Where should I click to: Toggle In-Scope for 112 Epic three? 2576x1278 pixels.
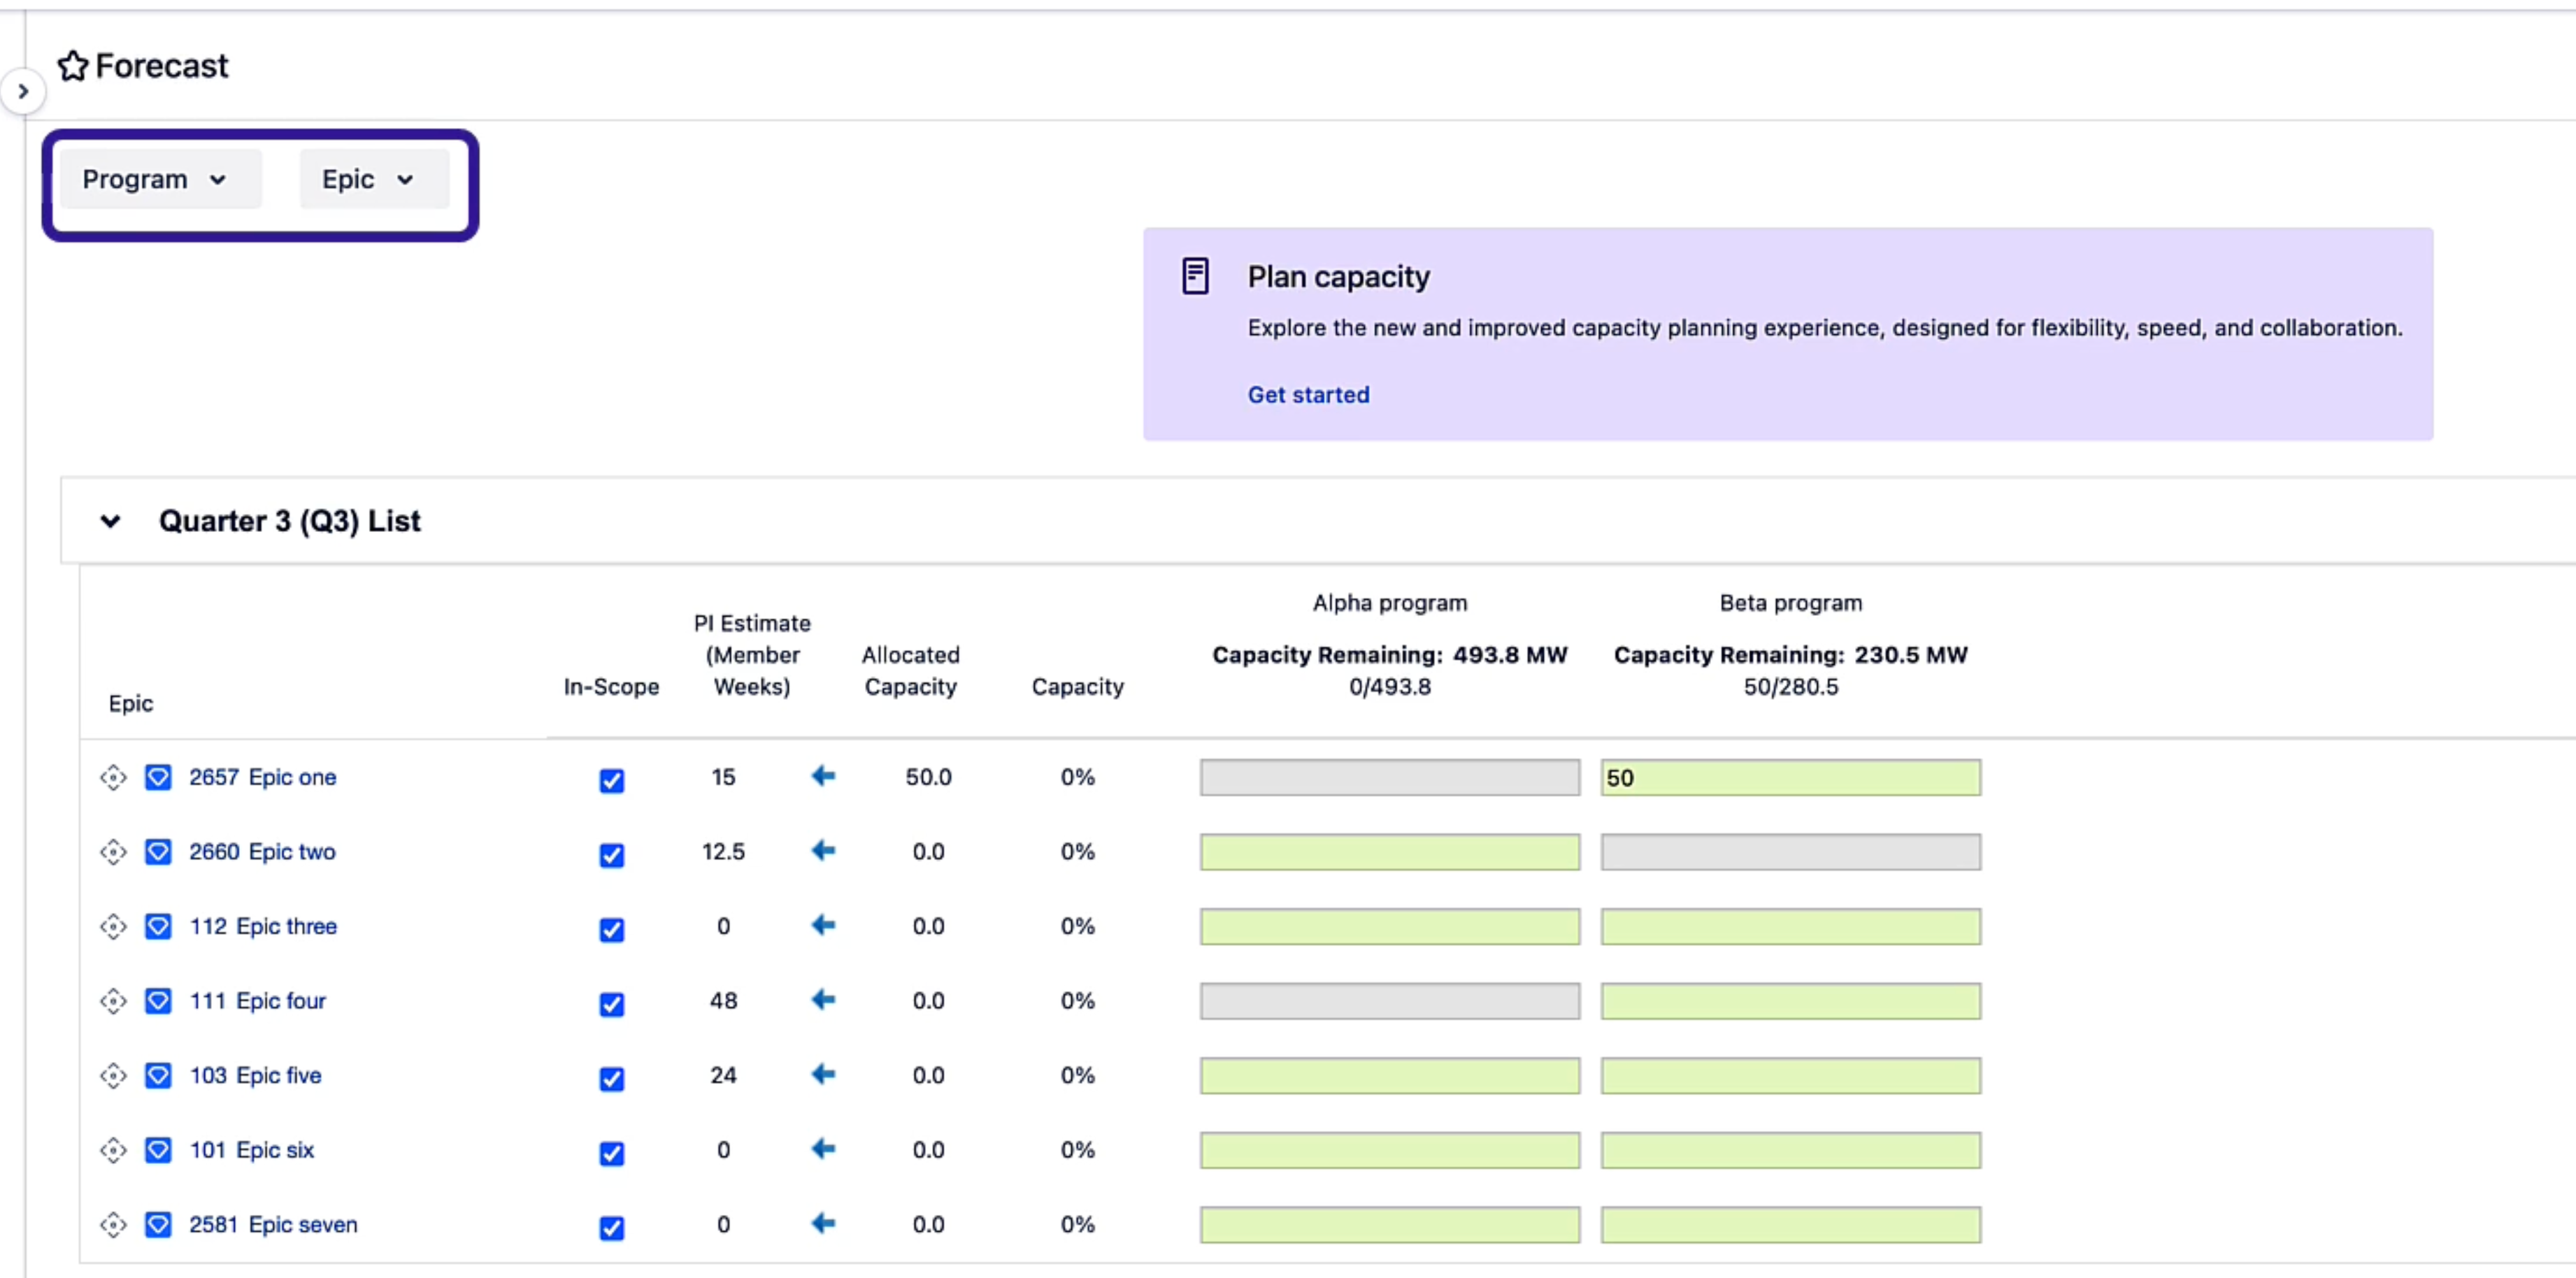[x=611, y=930]
